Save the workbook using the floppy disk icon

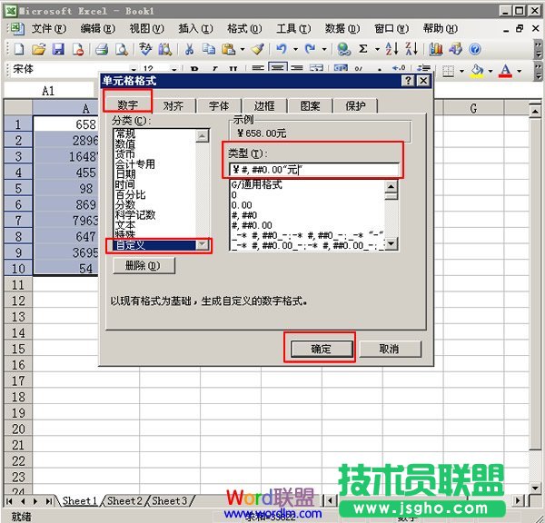[x=58, y=49]
